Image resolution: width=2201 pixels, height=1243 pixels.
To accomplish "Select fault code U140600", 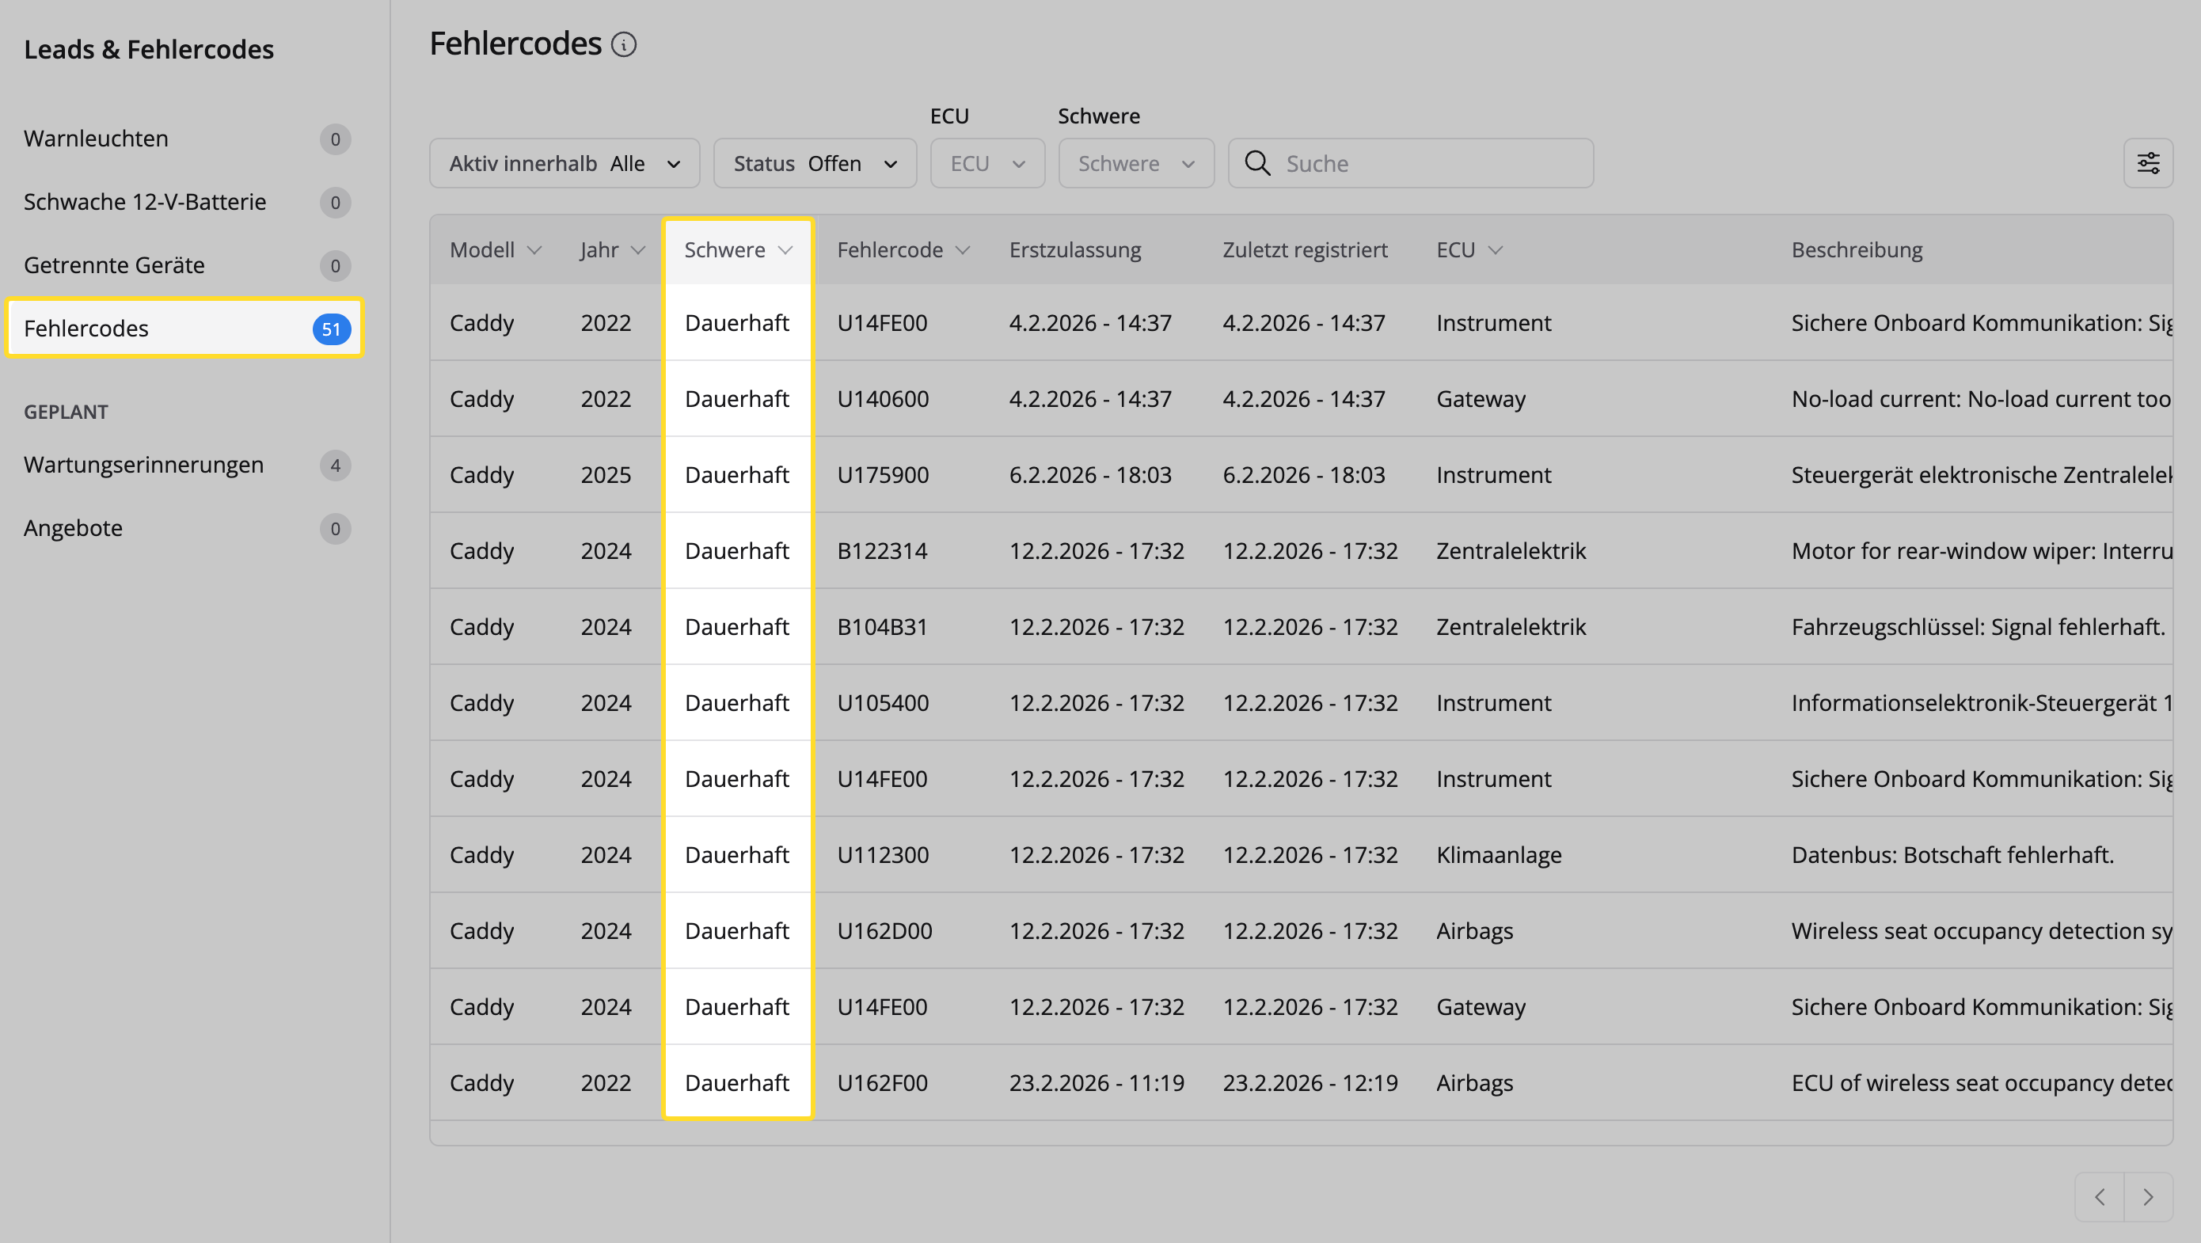I will coord(883,399).
